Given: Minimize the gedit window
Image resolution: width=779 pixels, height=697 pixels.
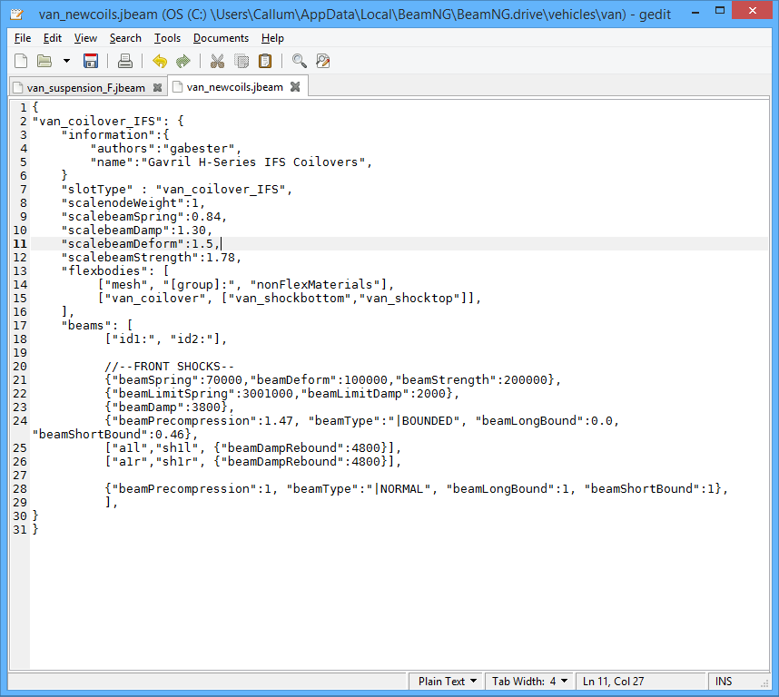Looking at the screenshot, I should (695, 11).
